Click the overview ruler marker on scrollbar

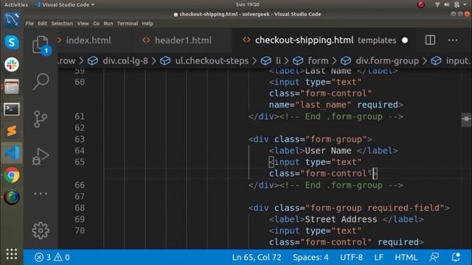coord(466,119)
